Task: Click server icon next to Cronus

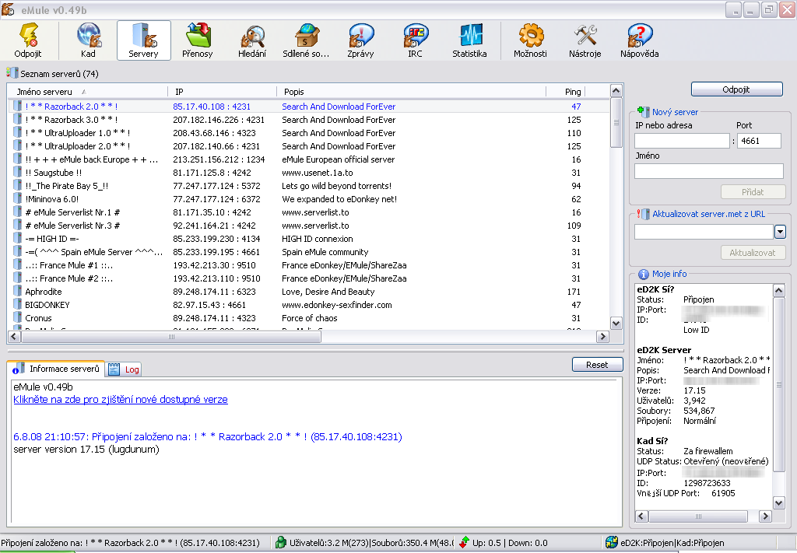Action: [x=17, y=318]
